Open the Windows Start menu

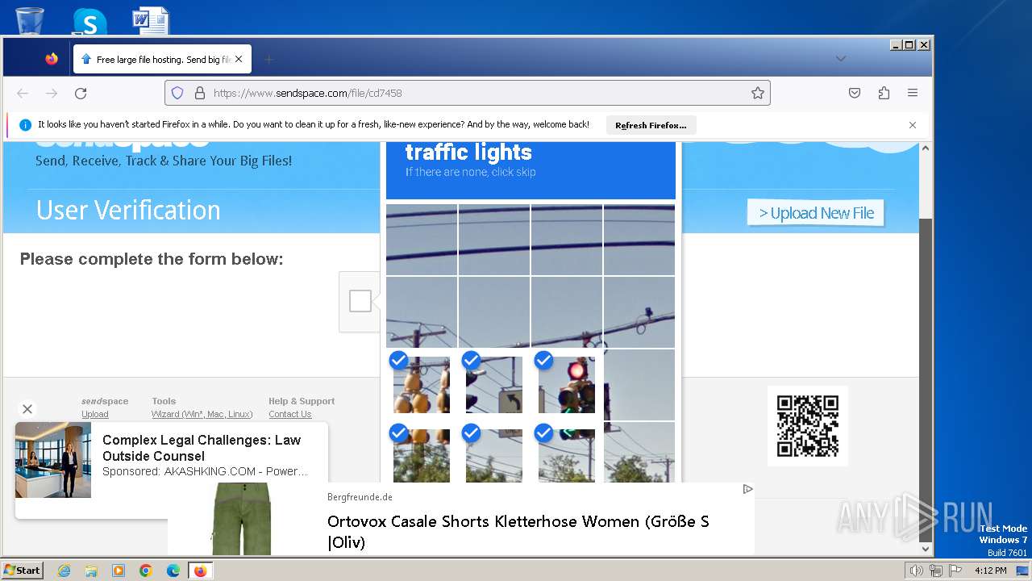[x=22, y=571]
